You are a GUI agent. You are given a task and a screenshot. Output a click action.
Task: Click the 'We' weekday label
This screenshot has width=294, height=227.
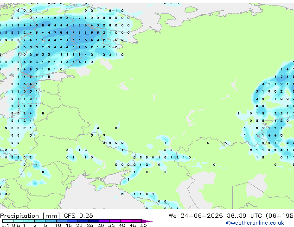[x=173, y=216]
